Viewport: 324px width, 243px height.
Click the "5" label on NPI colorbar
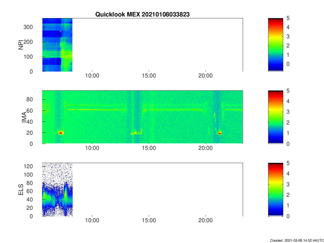[x=288, y=18]
